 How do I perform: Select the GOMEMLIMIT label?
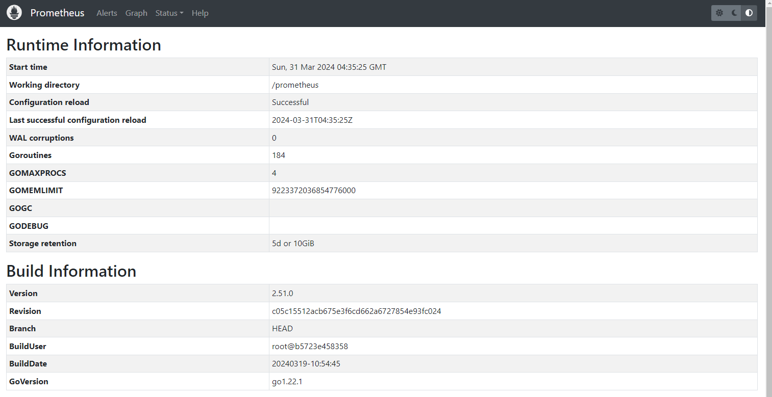tap(36, 191)
